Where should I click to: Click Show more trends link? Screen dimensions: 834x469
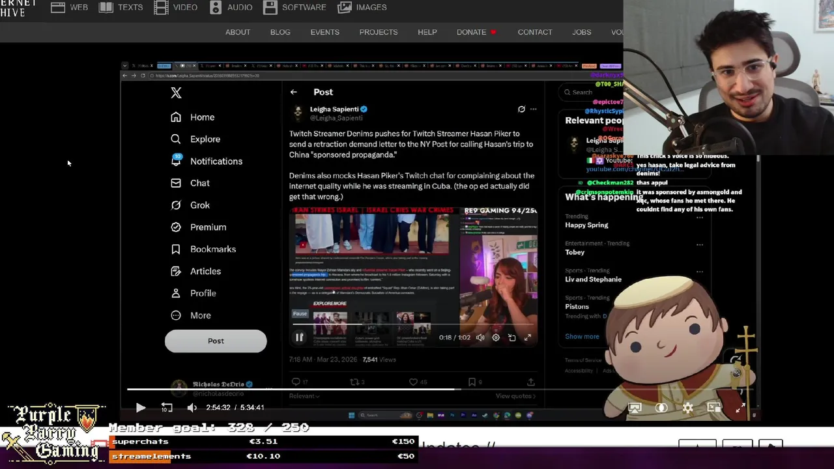[582, 337]
